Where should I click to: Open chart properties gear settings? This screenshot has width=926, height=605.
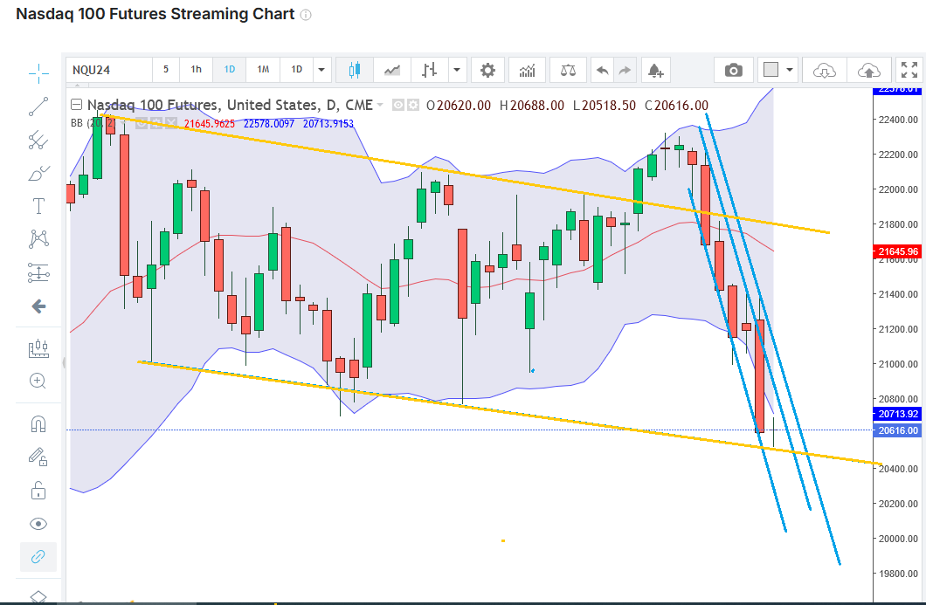tap(487, 70)
